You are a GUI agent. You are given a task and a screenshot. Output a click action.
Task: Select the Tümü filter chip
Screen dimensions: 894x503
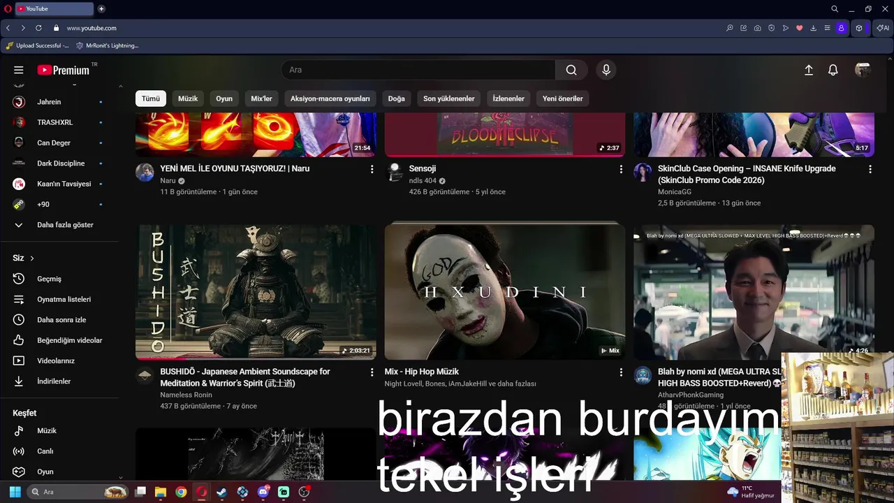pos(151,99)
